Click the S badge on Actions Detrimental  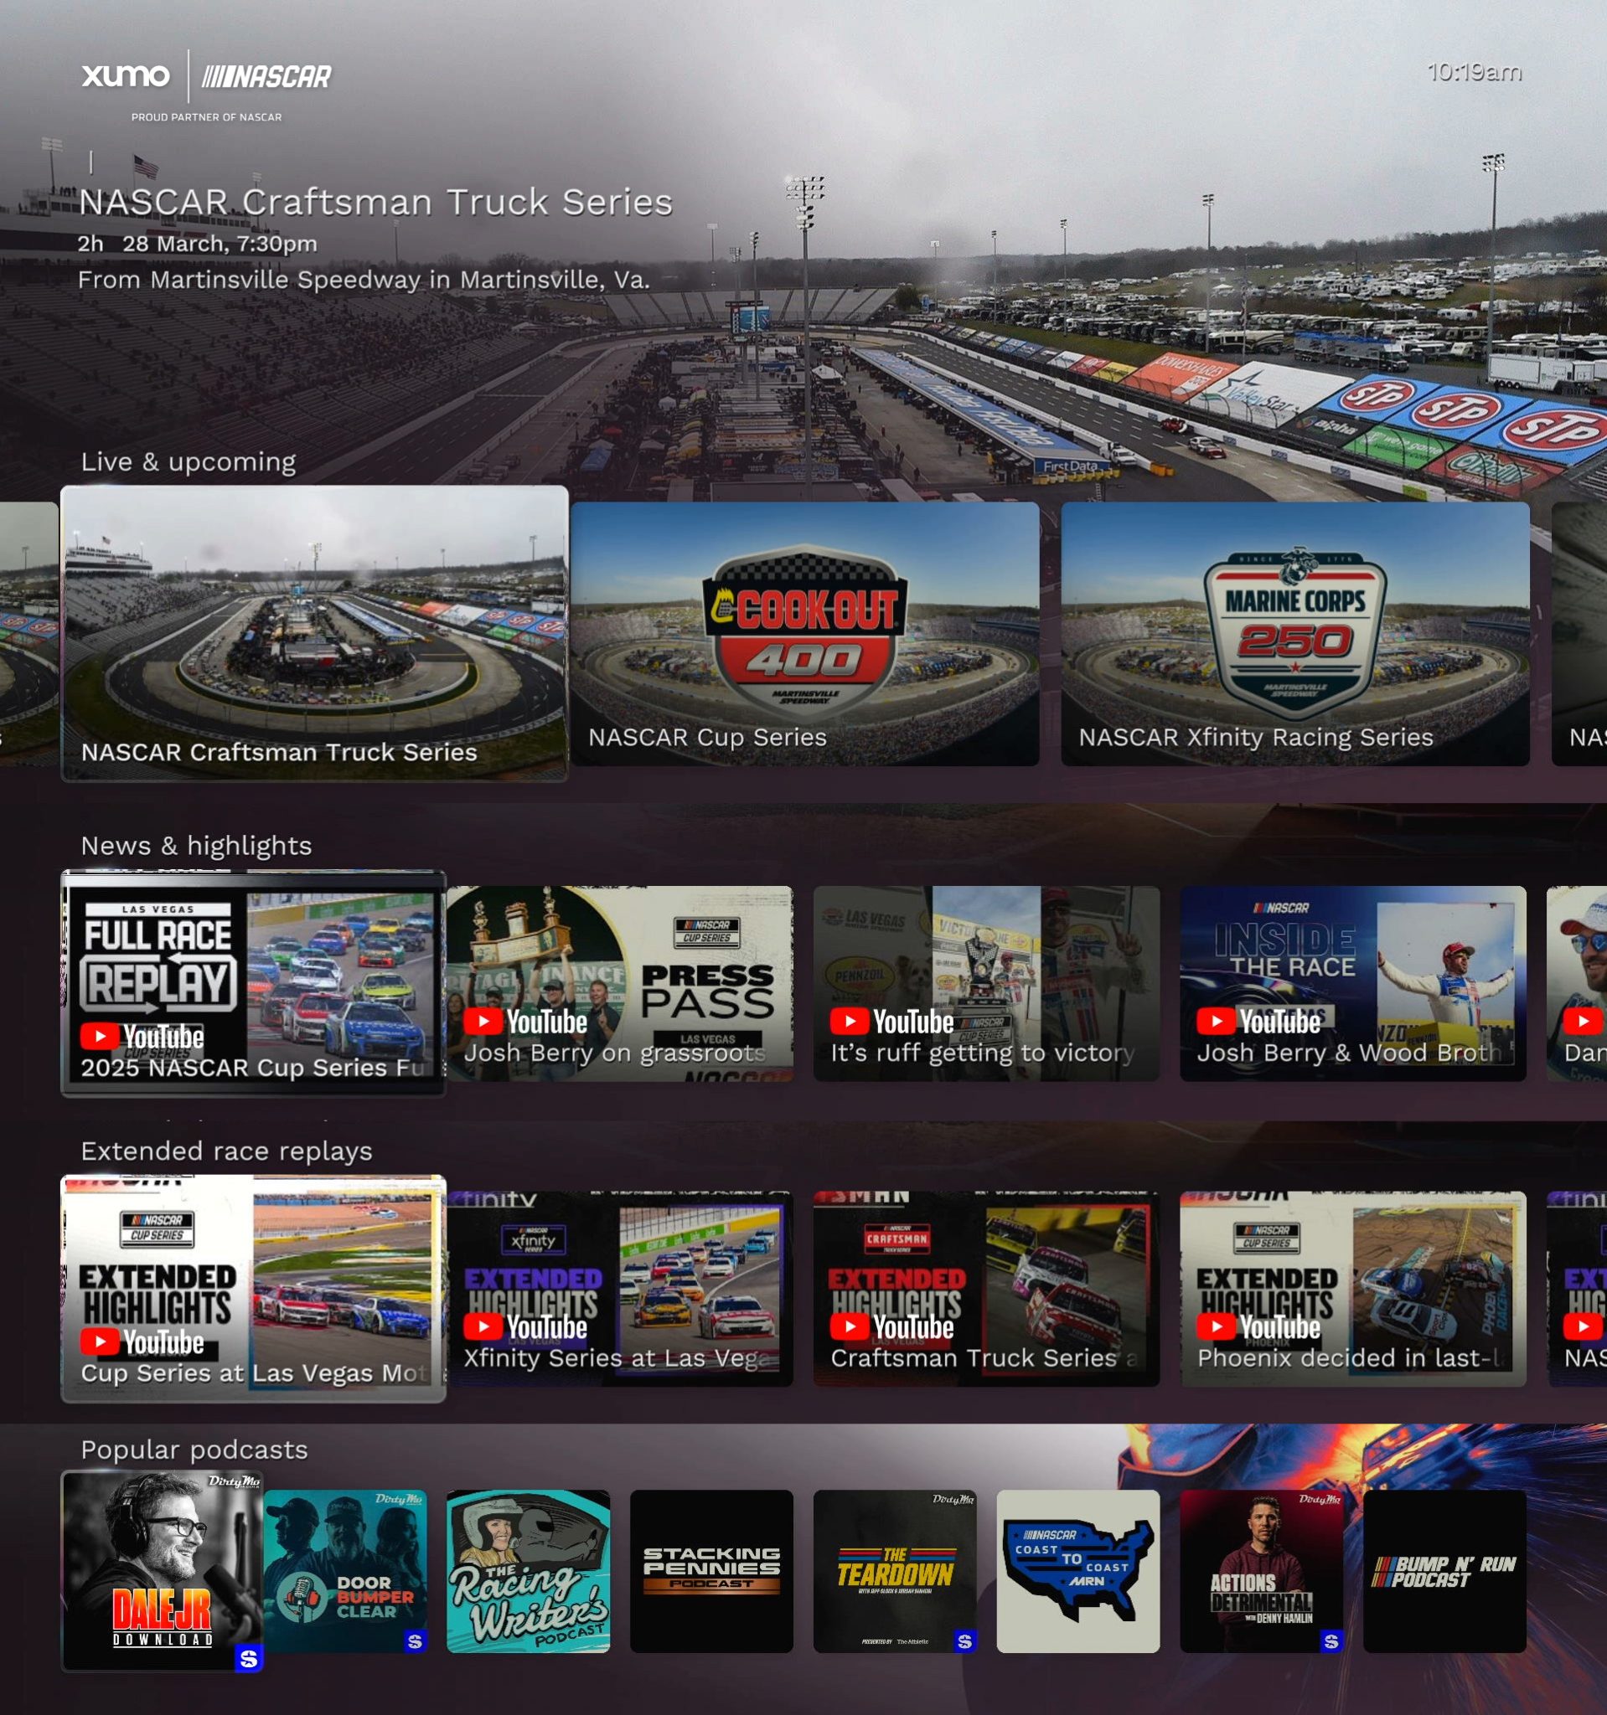(1331, 1640)
